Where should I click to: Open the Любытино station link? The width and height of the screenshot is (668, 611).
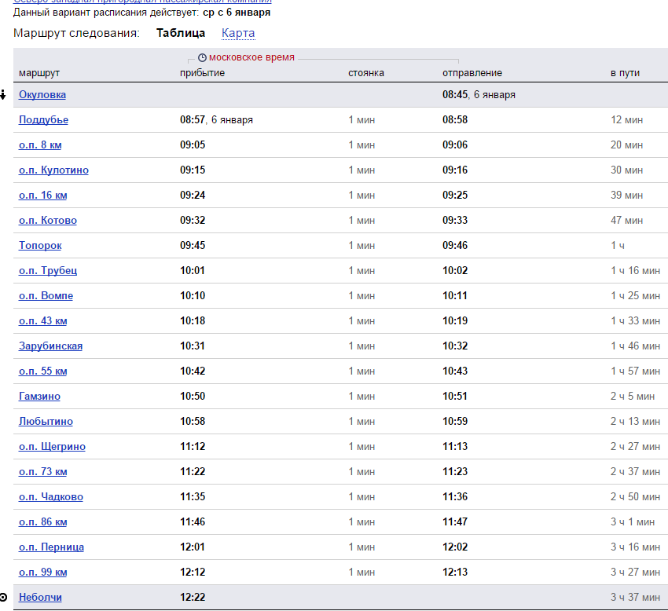point(46,422)
